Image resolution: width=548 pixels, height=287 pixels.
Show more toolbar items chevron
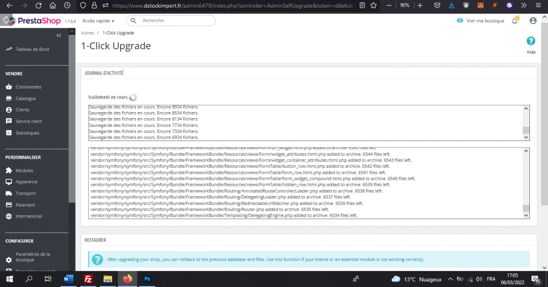tap(523, 5)
